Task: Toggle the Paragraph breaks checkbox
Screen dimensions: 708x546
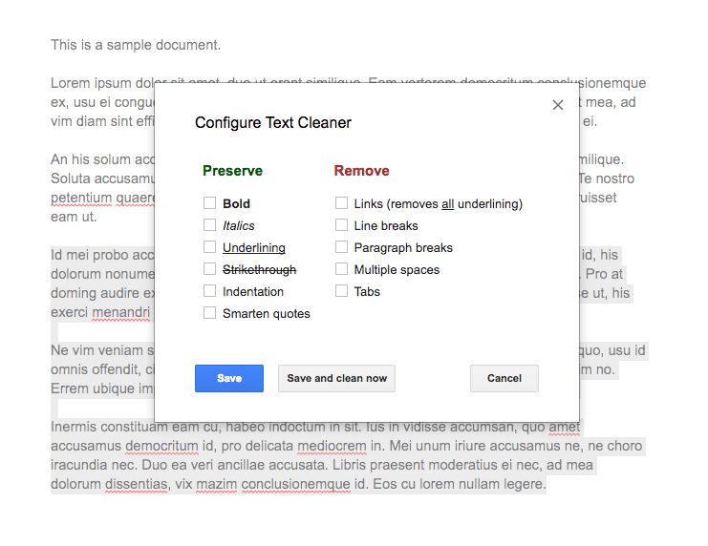Action: (x=341, y=247)
